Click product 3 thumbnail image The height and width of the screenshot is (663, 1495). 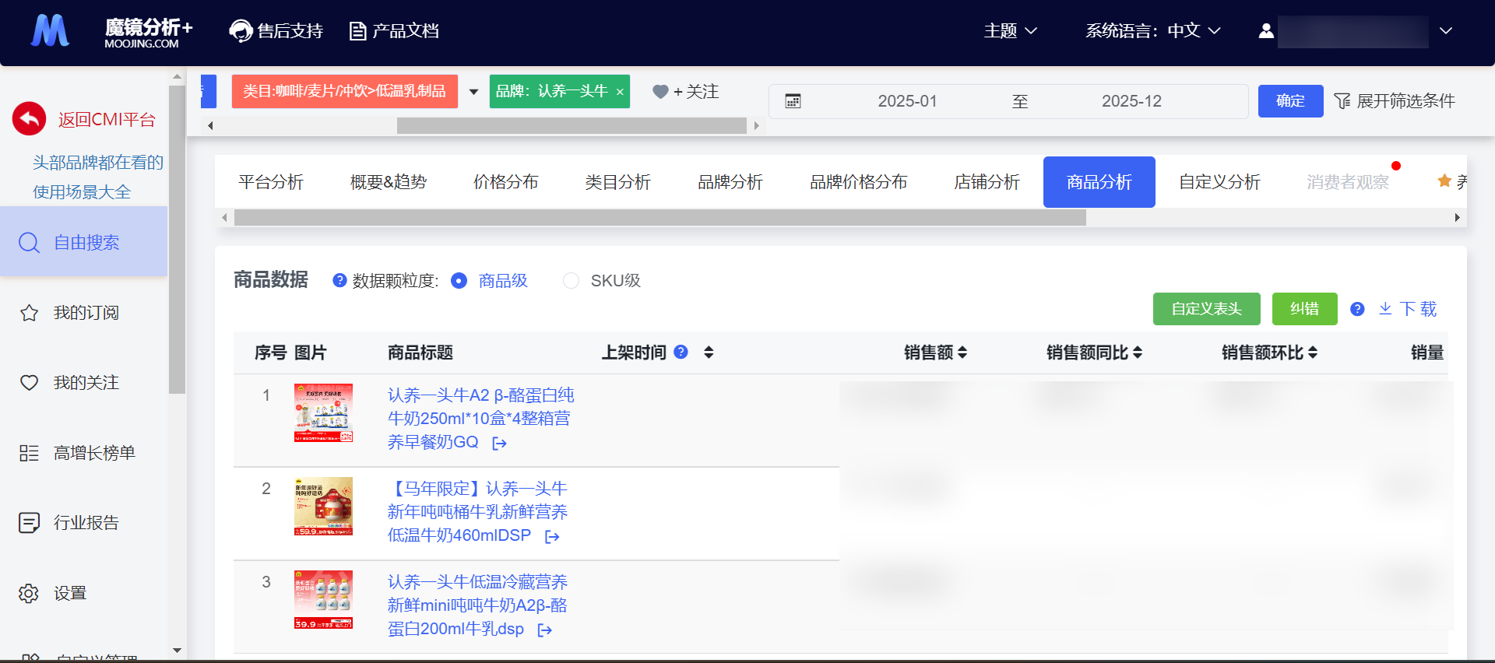(x=323, y=599)
